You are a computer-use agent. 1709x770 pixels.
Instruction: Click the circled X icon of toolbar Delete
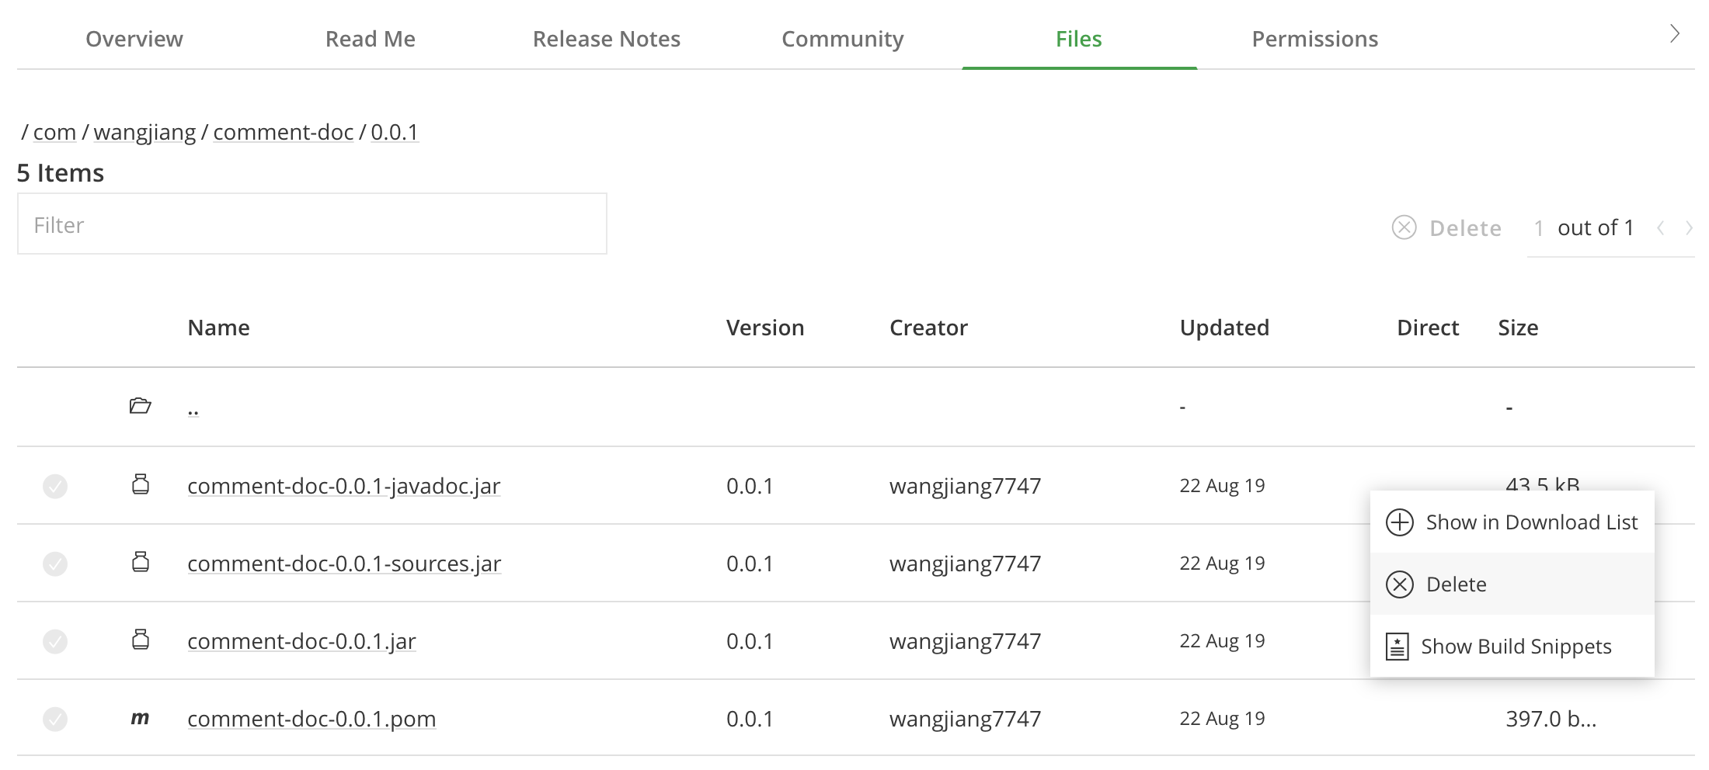[x=1404, y=227]
